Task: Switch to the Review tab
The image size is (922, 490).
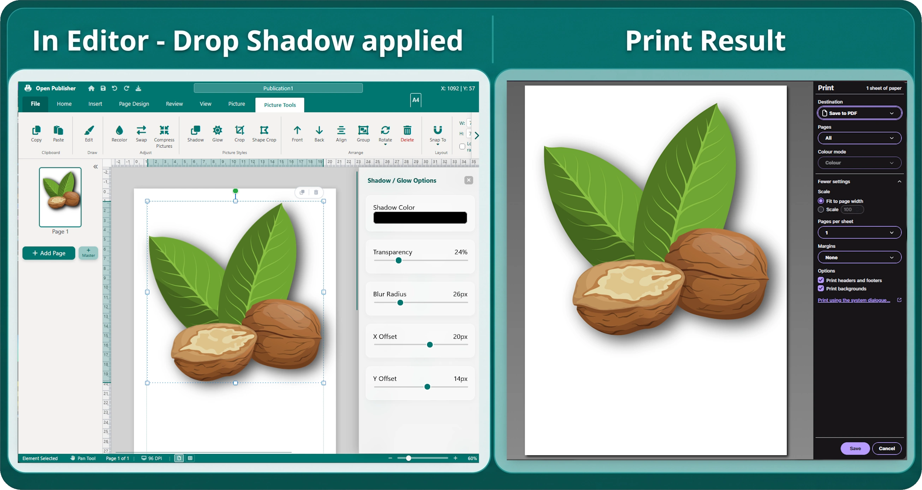Action: (x=174, y=104)
